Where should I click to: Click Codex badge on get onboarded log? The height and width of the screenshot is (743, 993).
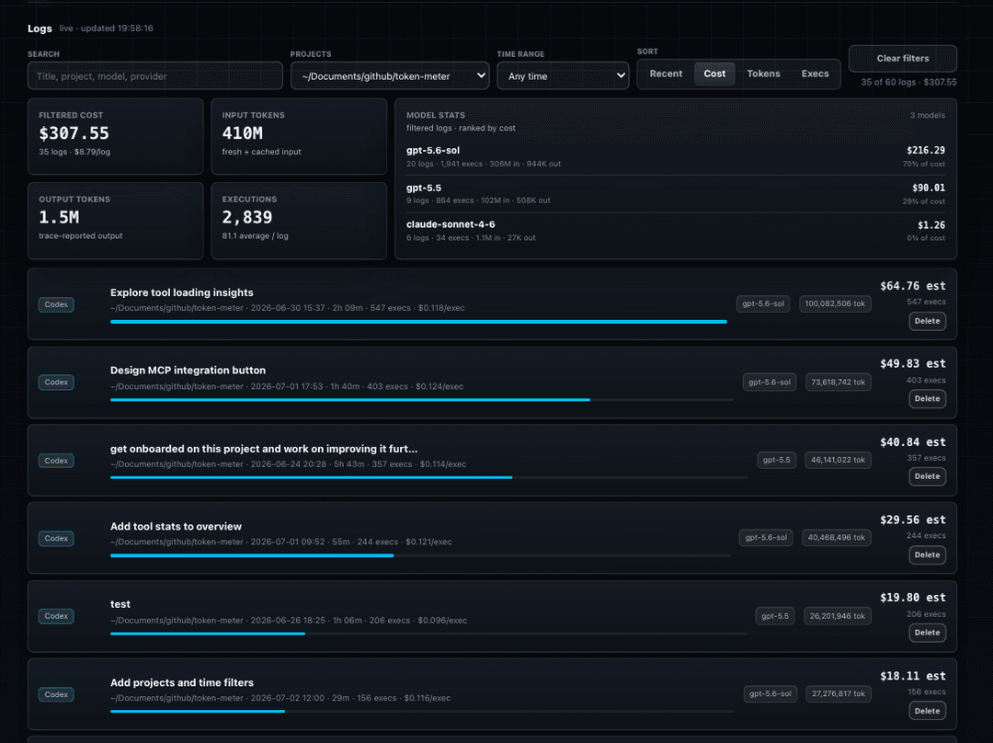56,461
